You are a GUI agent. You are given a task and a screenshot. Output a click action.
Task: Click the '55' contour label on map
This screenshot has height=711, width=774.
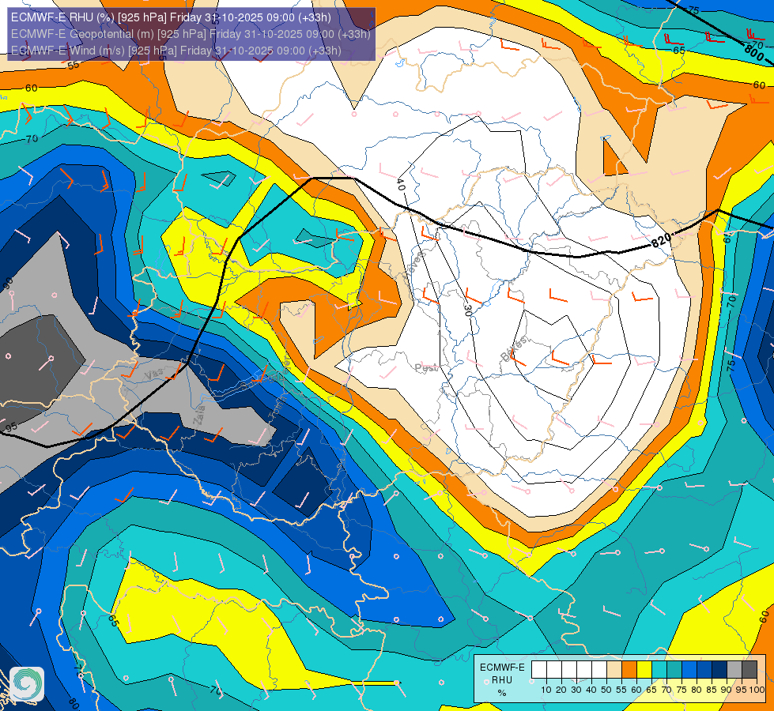click(x=74, y=65)
